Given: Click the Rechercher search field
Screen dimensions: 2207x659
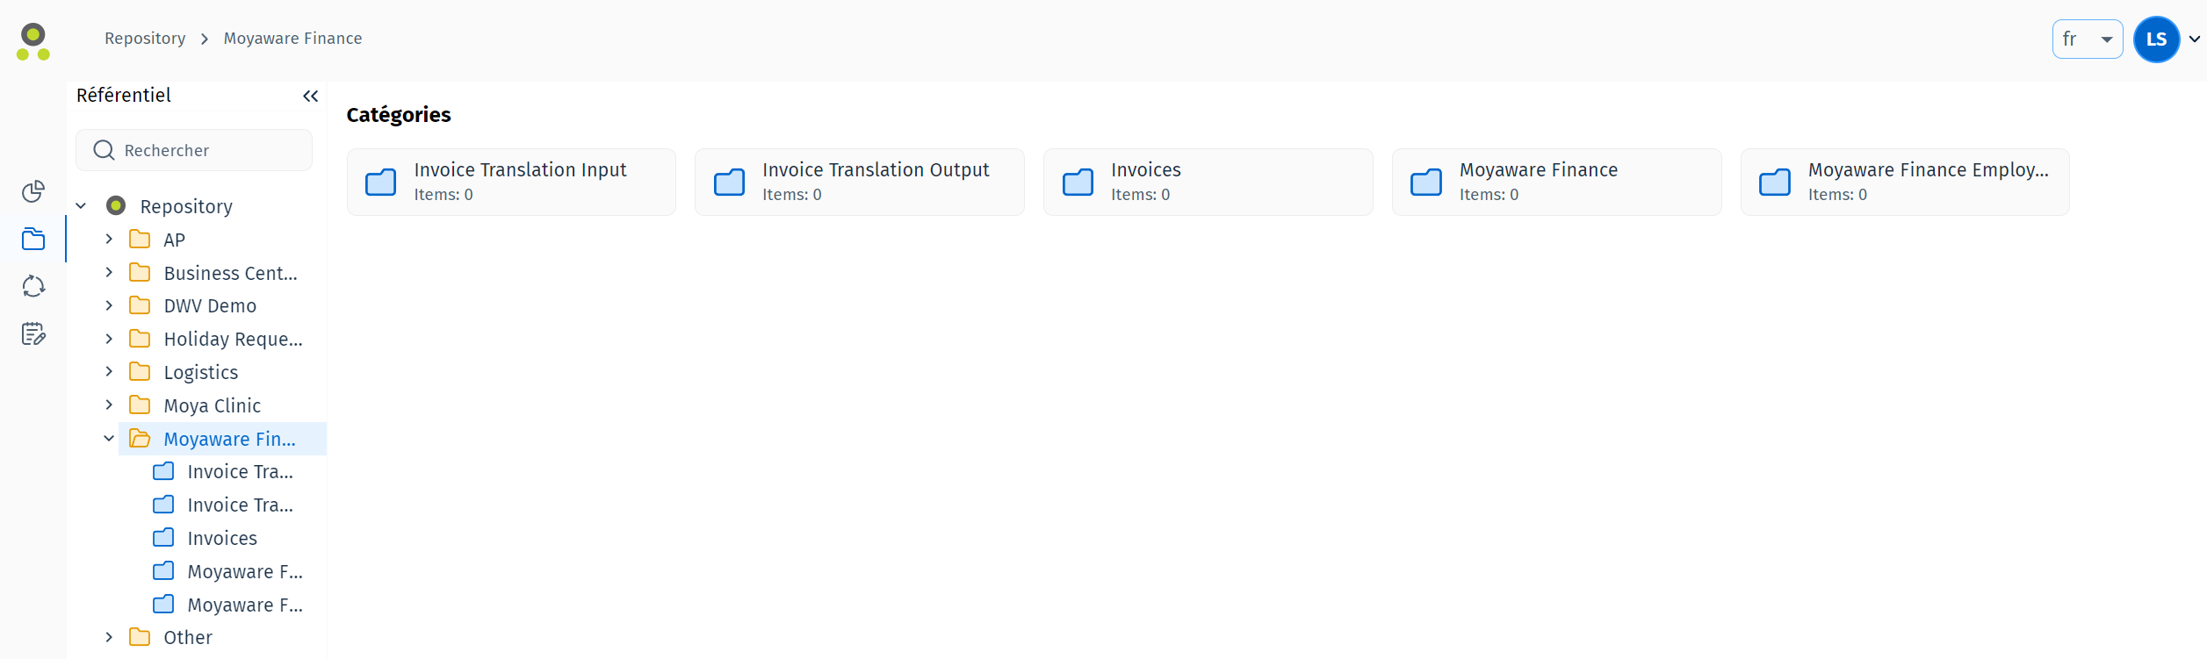Looking at the screenshot, I should coord(194,150).
